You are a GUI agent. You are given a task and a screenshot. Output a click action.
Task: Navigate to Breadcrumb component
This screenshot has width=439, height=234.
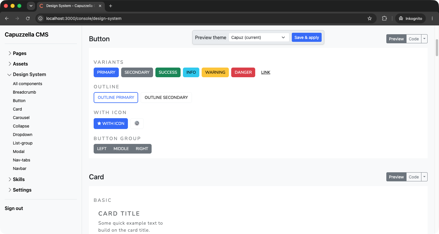25,92
